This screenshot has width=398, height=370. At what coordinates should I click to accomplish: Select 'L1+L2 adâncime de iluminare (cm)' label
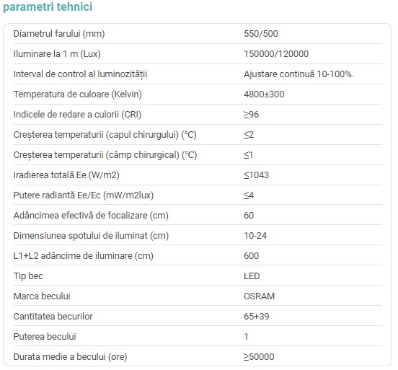point(84,256)
